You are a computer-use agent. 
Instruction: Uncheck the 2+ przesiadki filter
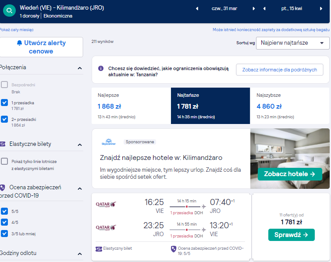pyautogui.click(x=4, y=119)
